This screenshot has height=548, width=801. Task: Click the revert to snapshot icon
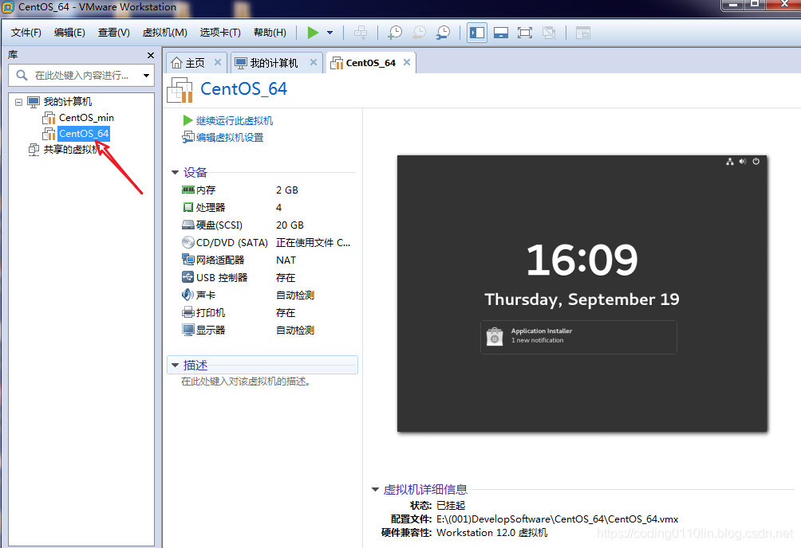(x=419, y=33)
